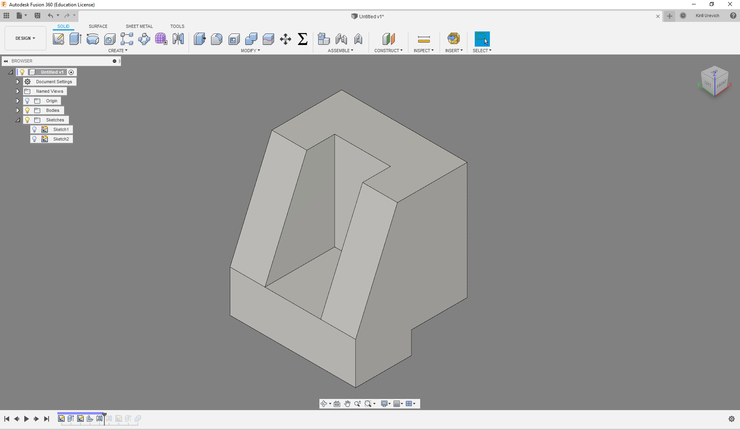Click the Extrude tool icon
The image size is (740, 430).
[75, 39]
